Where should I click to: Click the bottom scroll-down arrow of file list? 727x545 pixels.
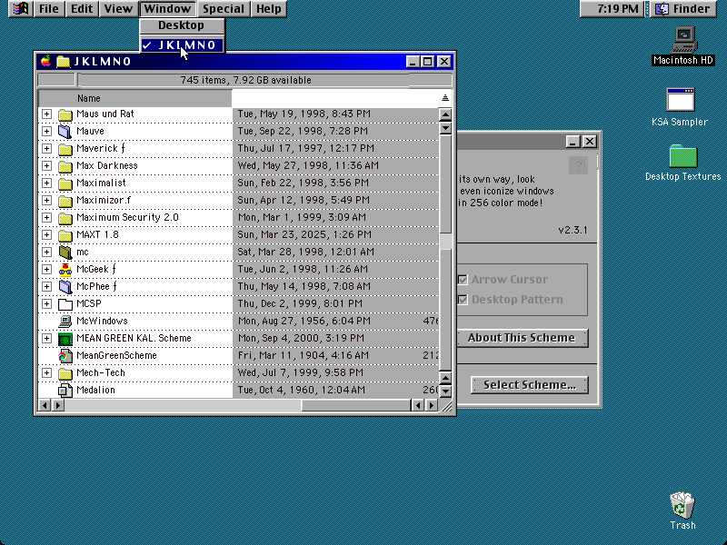[445, 391]
